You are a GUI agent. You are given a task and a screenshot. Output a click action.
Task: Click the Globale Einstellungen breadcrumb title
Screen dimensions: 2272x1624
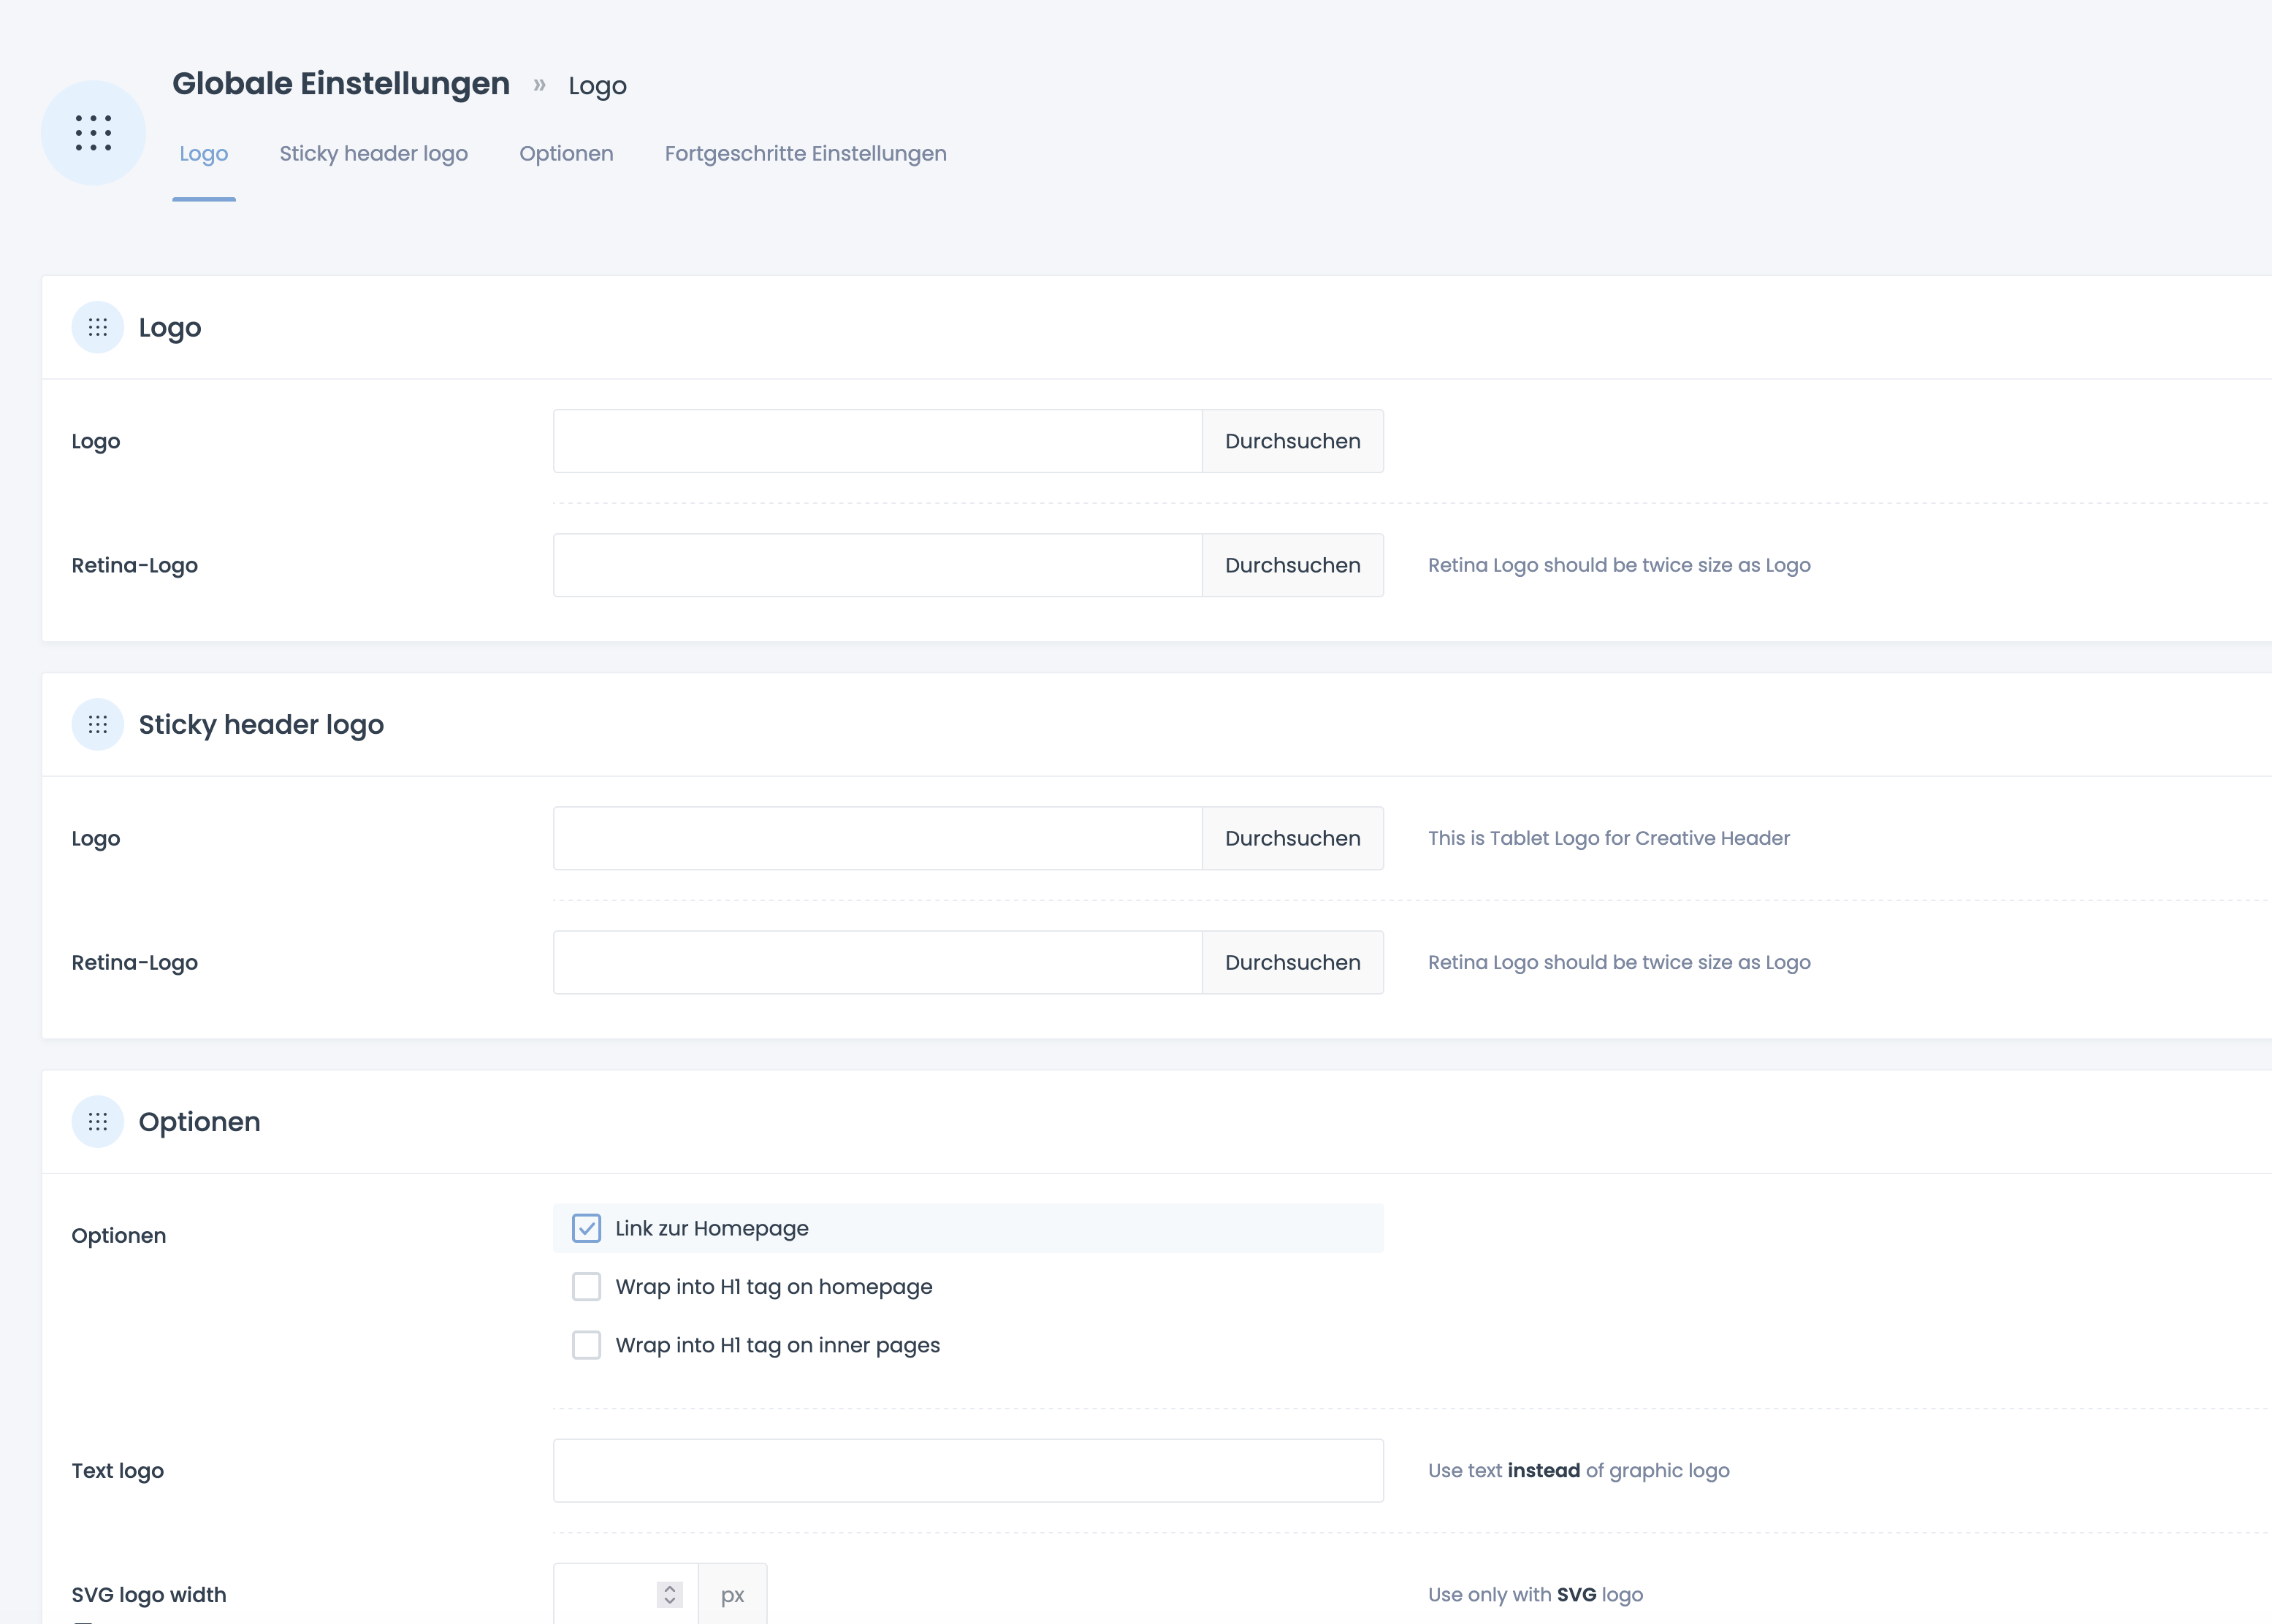tap(341, 84)
